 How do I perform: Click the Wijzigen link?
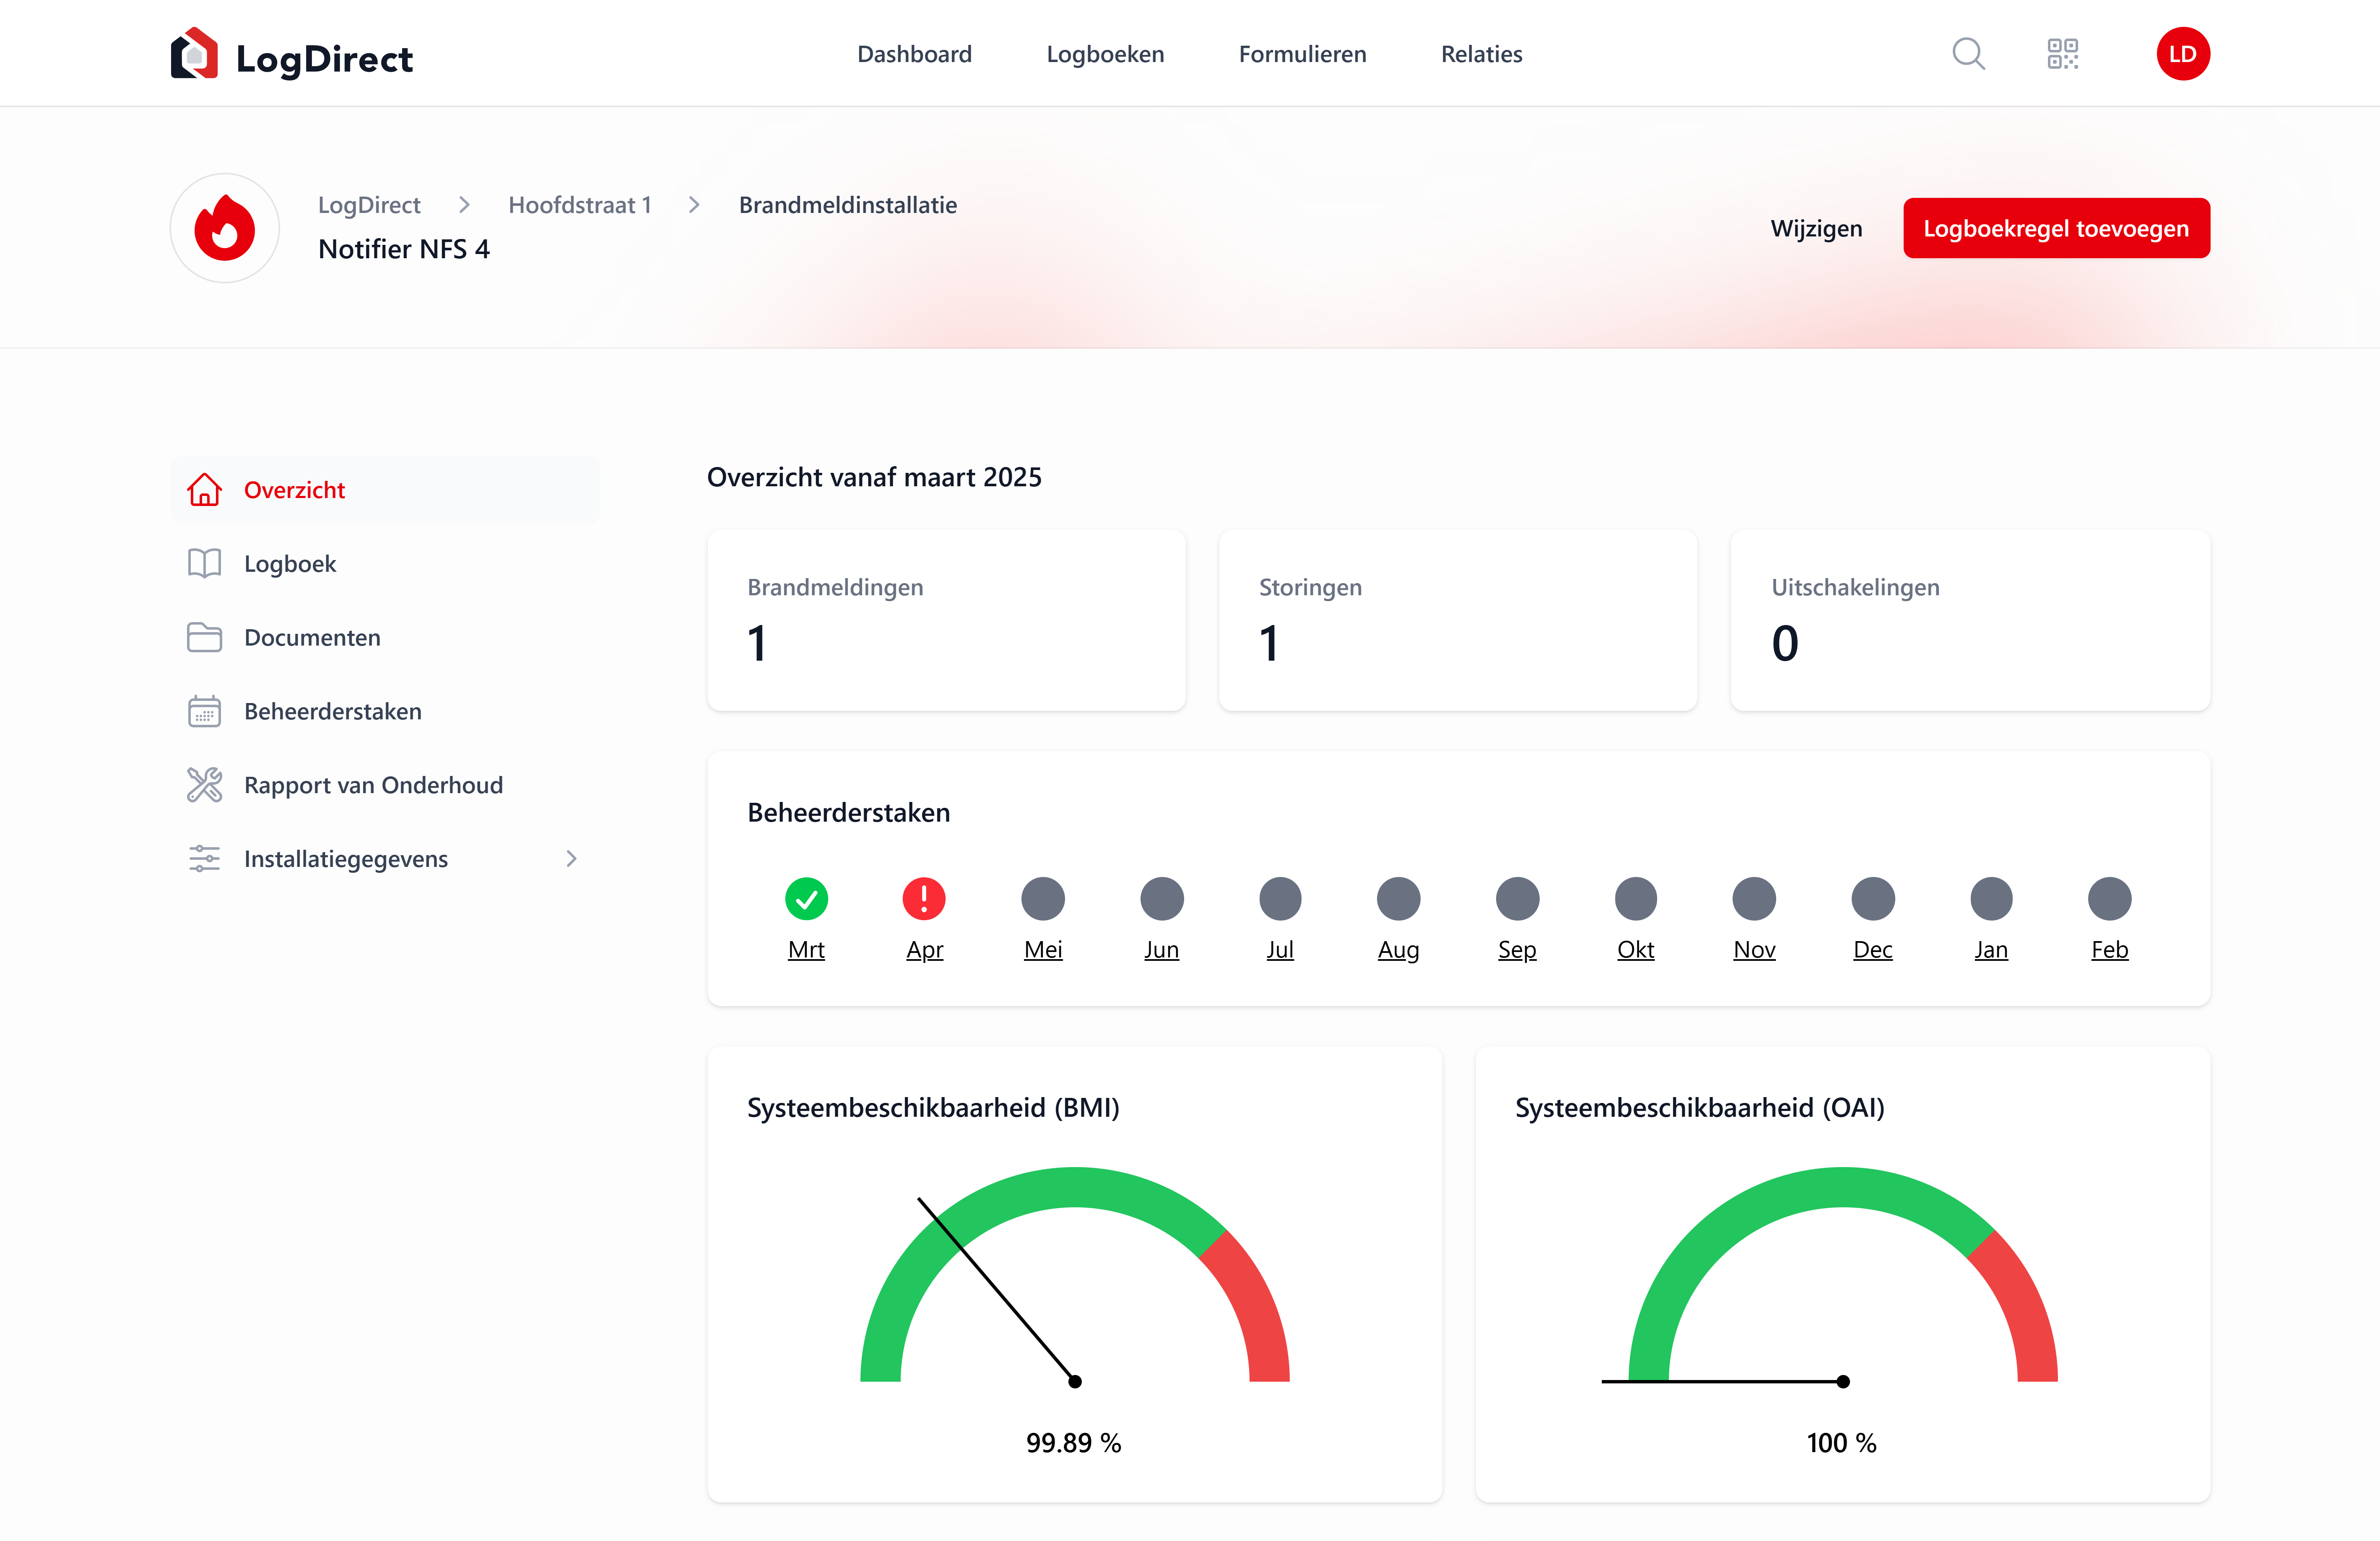coord(1816,228)
